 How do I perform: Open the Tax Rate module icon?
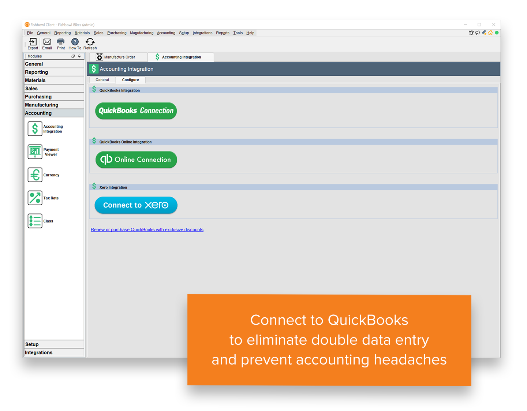point(35,198)
